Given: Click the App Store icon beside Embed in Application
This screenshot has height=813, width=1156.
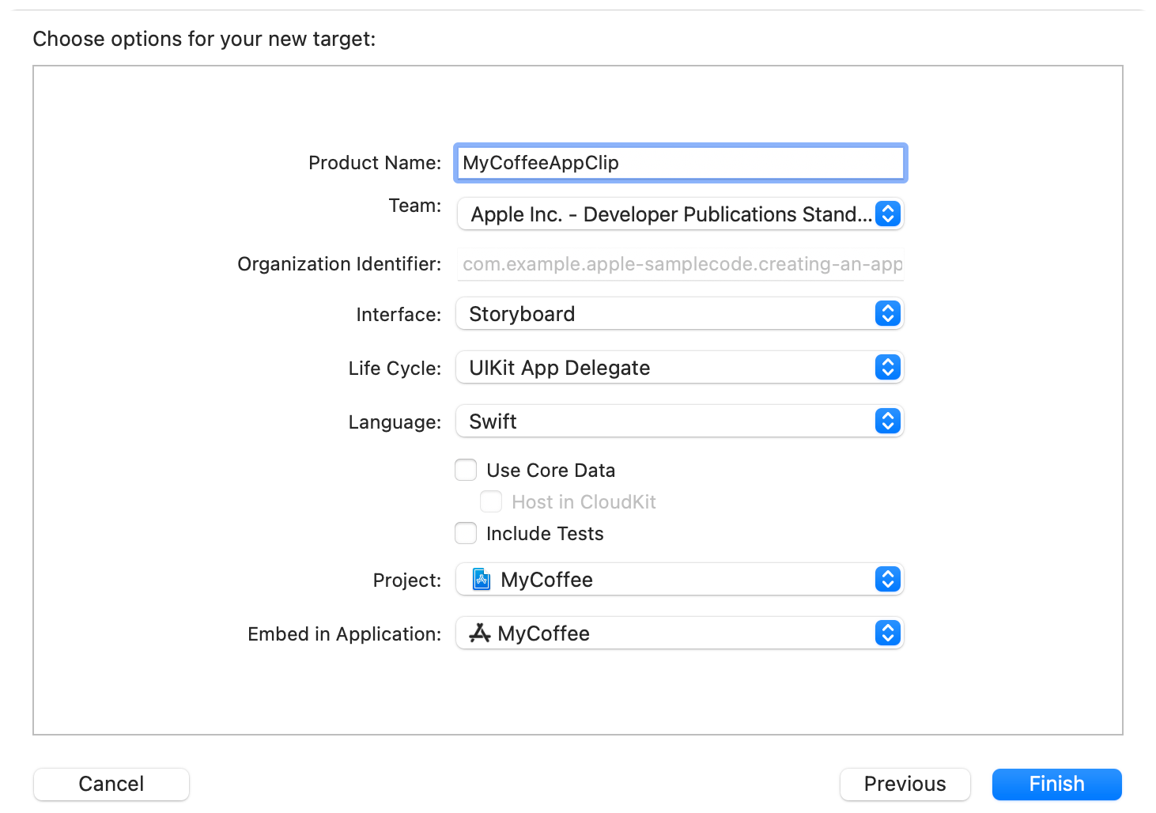Looking at the screenshot, I should click(481, 633).
